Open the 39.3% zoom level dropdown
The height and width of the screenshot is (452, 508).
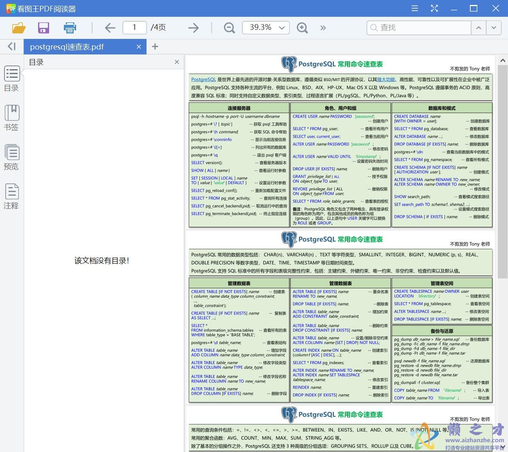(x=282, y=28)
